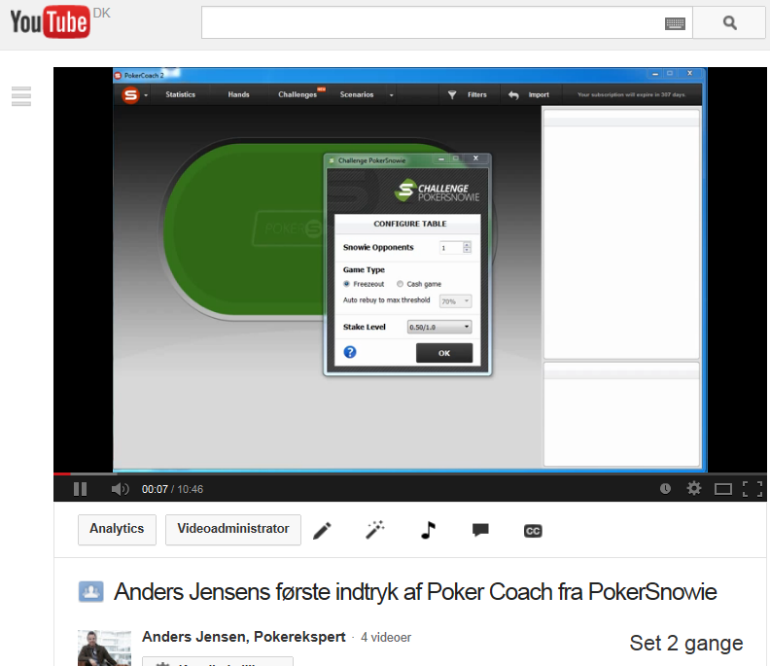Image resolution: width=770 pixels, height=666 pixels.
Task: Expand the arrow next to S logo
Action: (146, 95)
